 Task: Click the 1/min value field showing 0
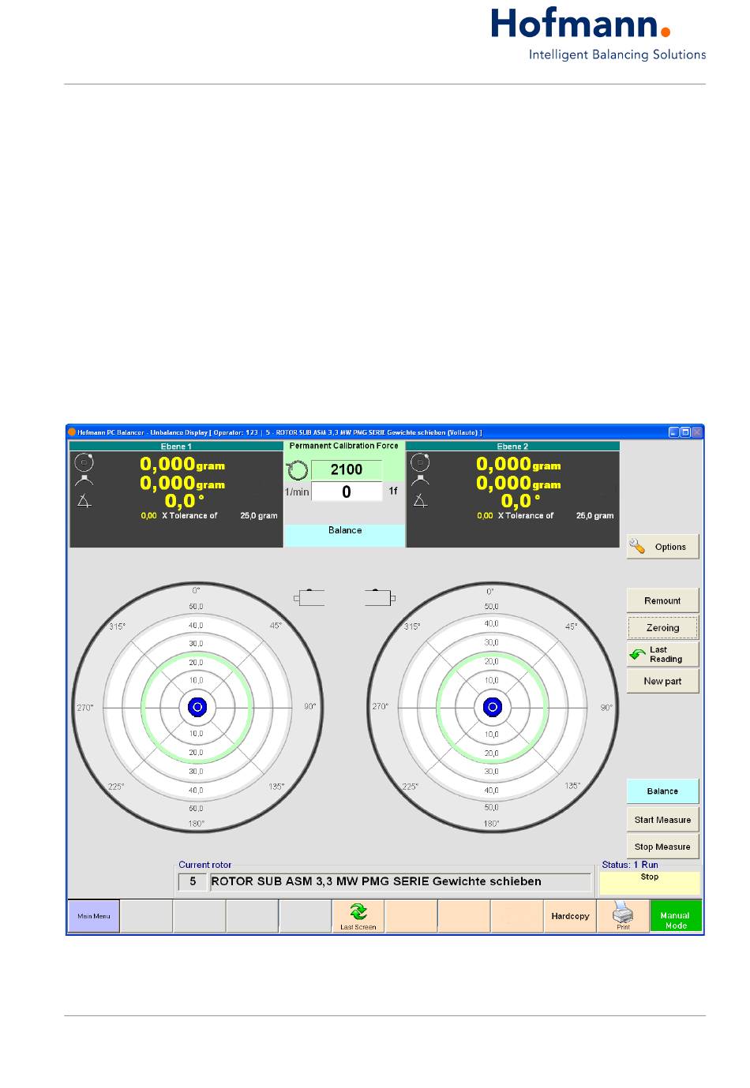pos(347,492)
